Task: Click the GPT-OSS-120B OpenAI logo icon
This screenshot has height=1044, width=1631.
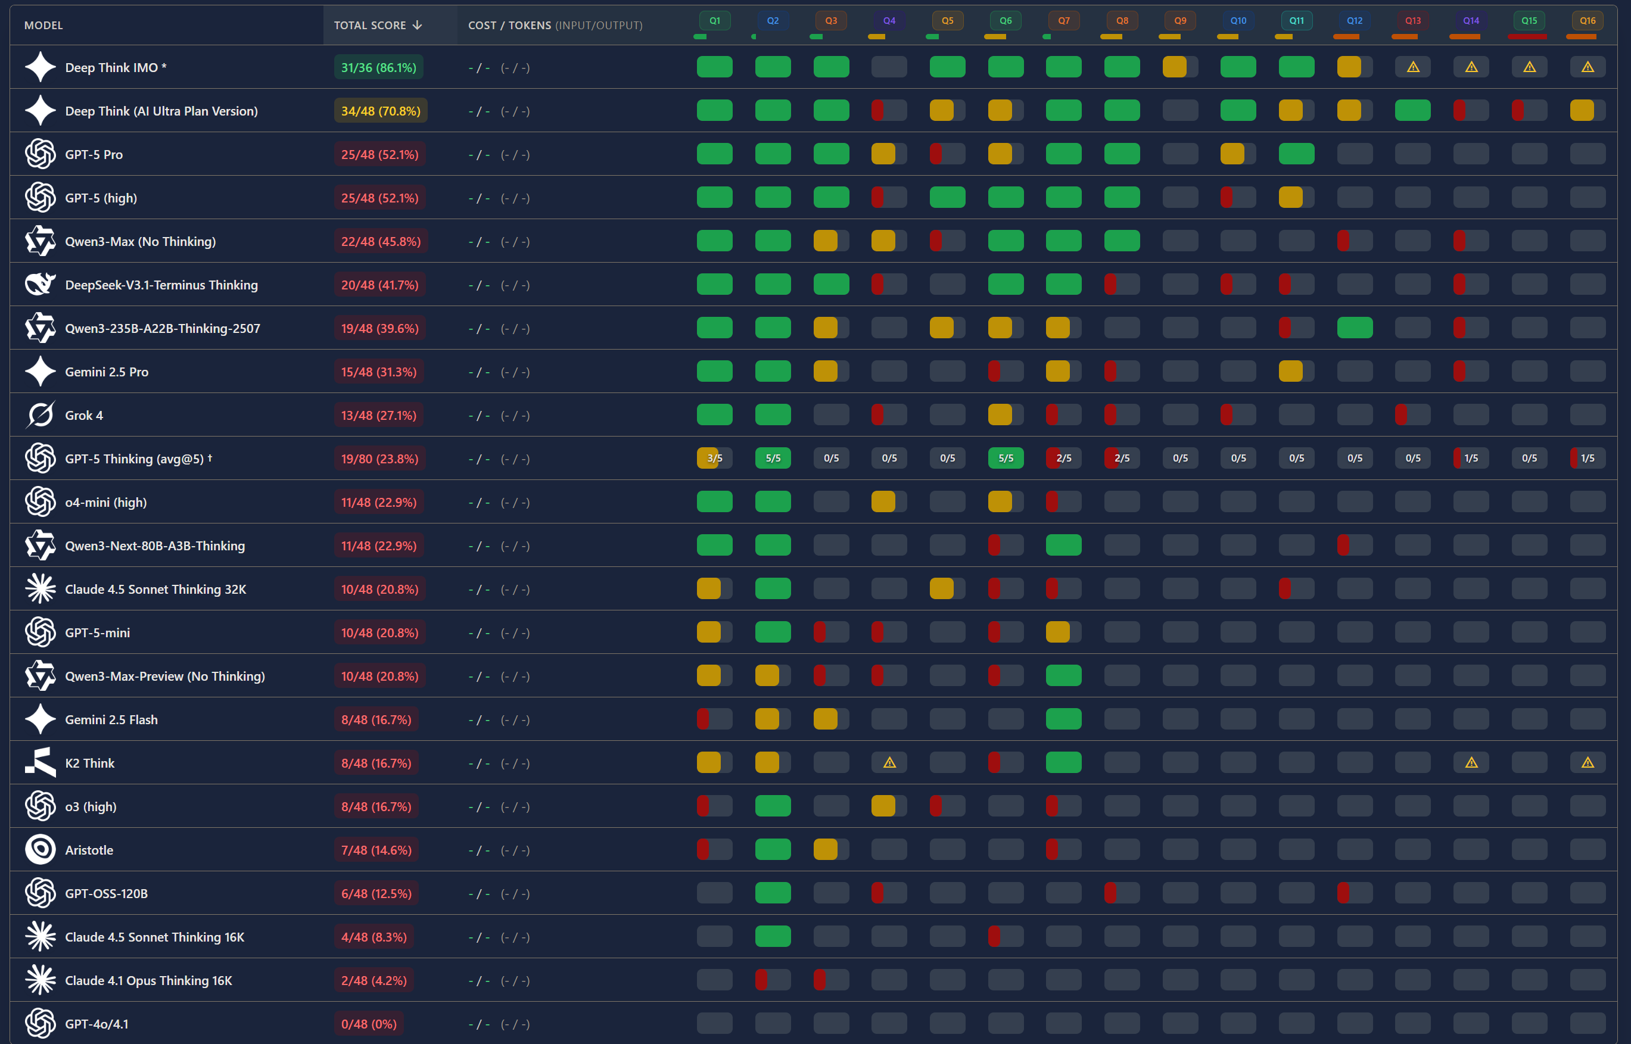Action: click(x=40, y=893)
